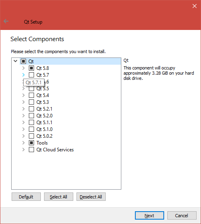Screen dimensions: 201x224
Task: Click the Default button
Action: click(26, 197)
